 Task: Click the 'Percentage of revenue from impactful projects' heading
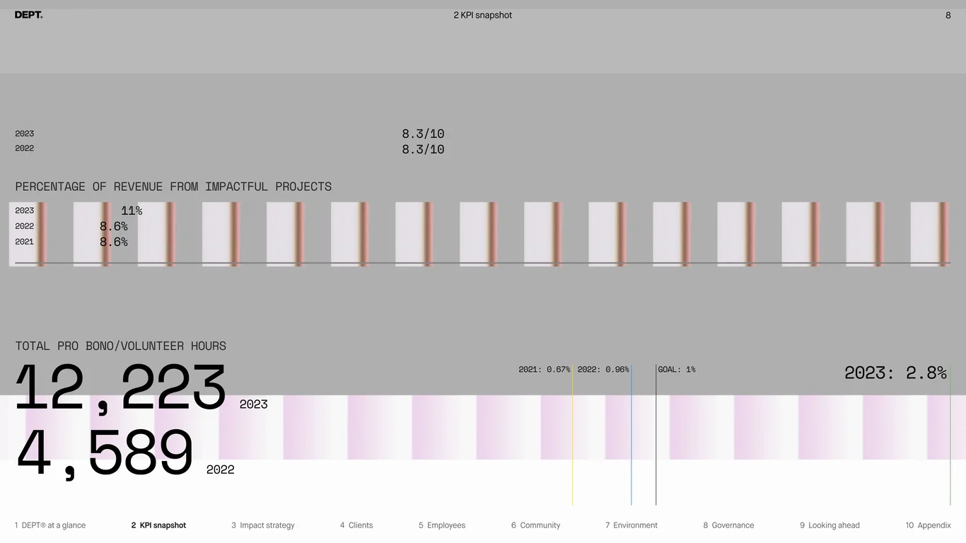173,187
